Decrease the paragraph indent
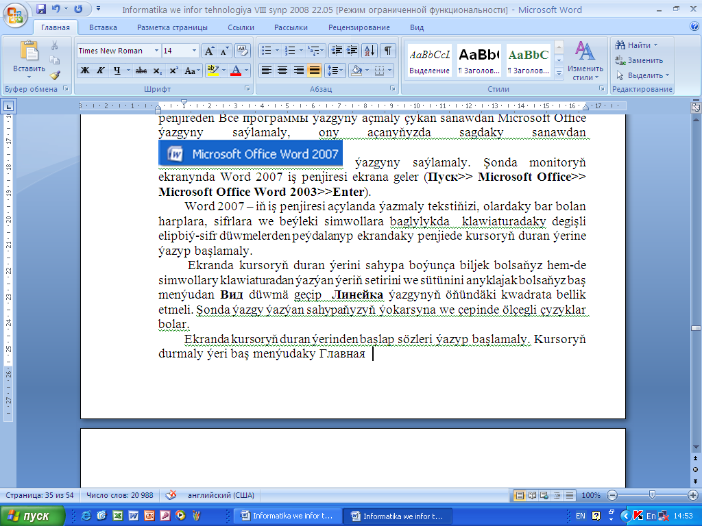 [x=337, y=51]
